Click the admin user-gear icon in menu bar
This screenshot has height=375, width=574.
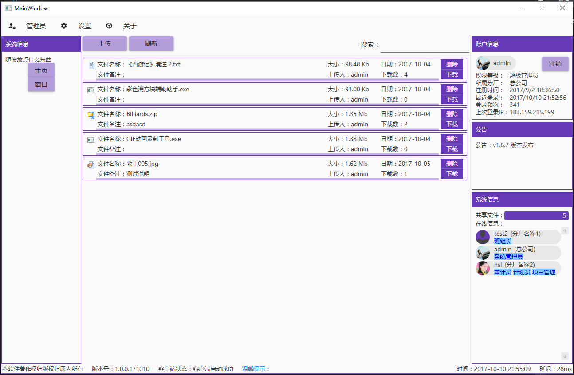pos(12,26)
